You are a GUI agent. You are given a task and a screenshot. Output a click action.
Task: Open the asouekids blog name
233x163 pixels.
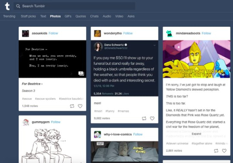click(x=39, y=33)
